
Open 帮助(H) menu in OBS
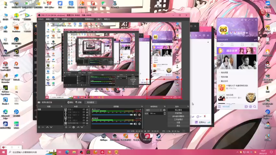click(x=107, y=19)
